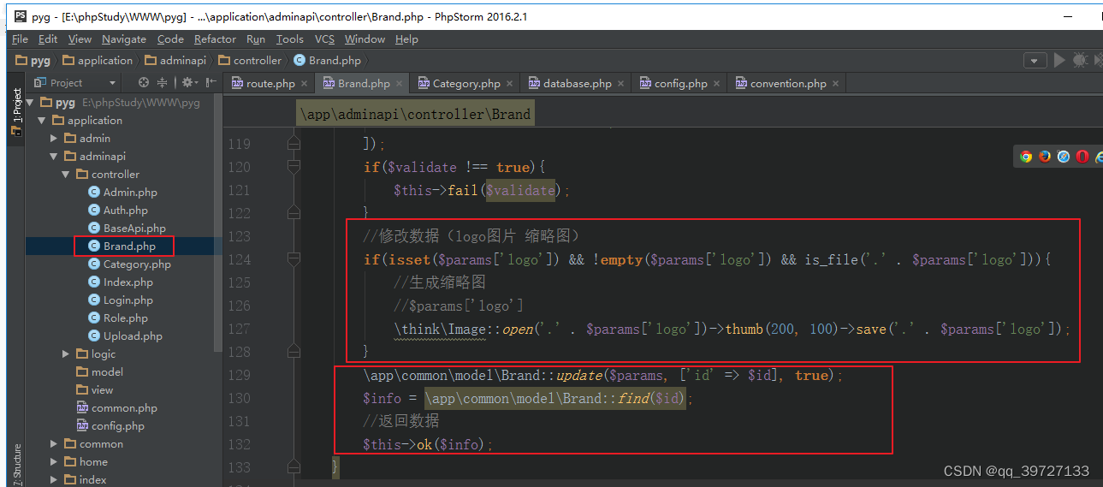Expand the logic folder
The image size is (1103, 487).
(66, 354)
